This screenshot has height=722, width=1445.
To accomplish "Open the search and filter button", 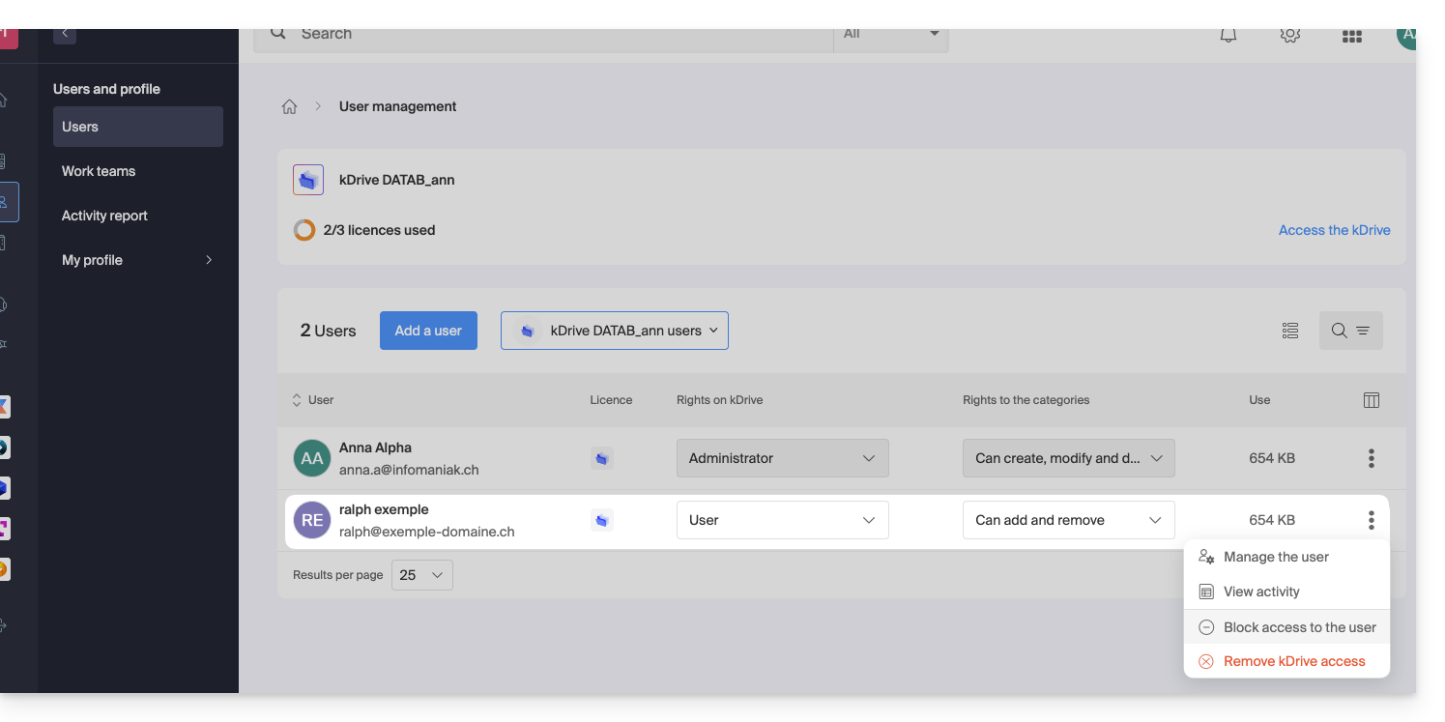I will tap(1350, 331).
